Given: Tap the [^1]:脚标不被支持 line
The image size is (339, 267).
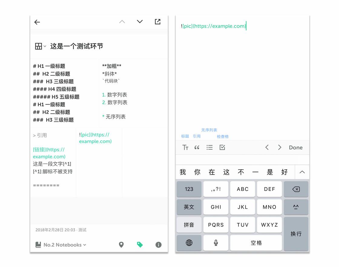Looking at the screenshot, I should (x=53, y=172).
